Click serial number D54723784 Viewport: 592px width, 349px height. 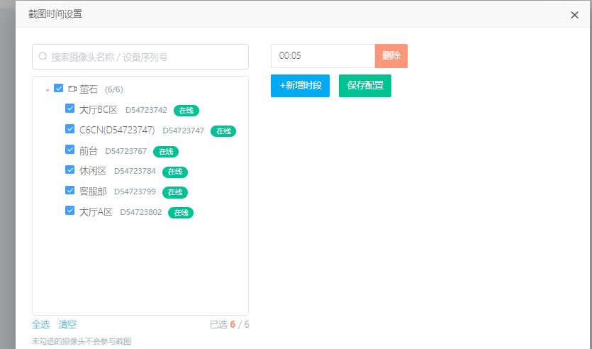[x=135, y=171]
